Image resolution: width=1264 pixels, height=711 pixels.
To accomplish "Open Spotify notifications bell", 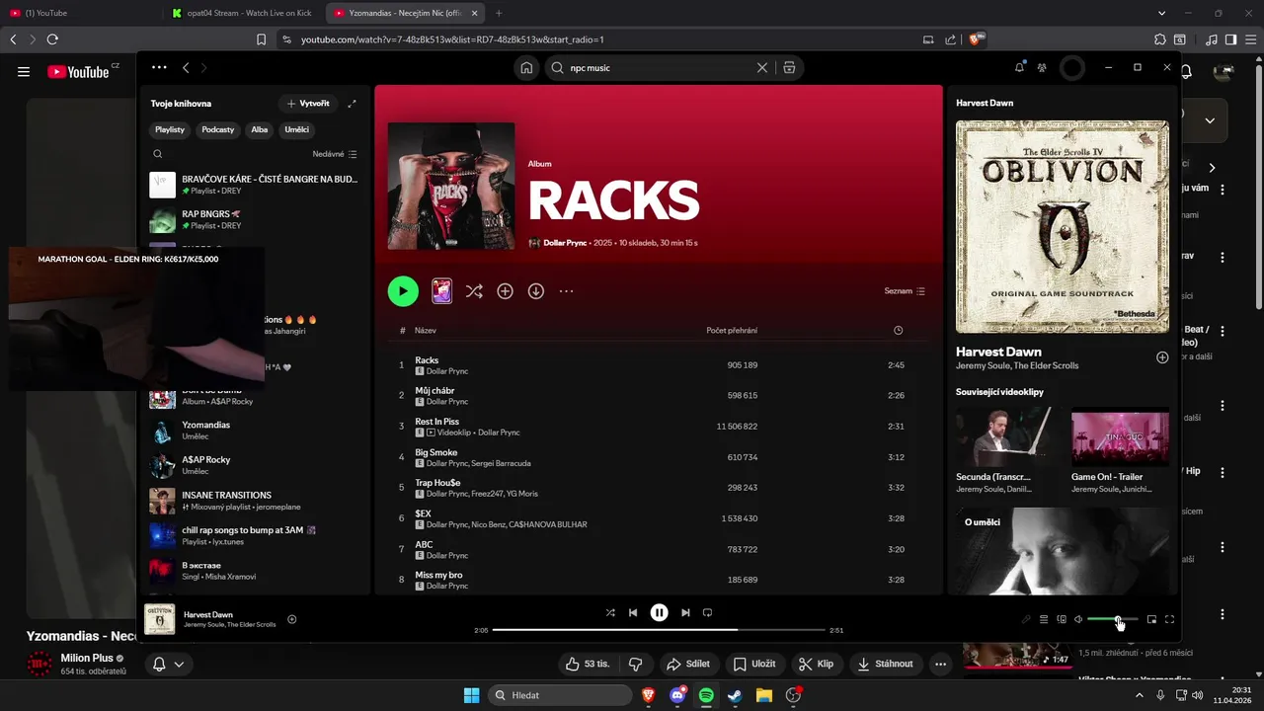I will pyautogui.click(x=1019, y=68).
